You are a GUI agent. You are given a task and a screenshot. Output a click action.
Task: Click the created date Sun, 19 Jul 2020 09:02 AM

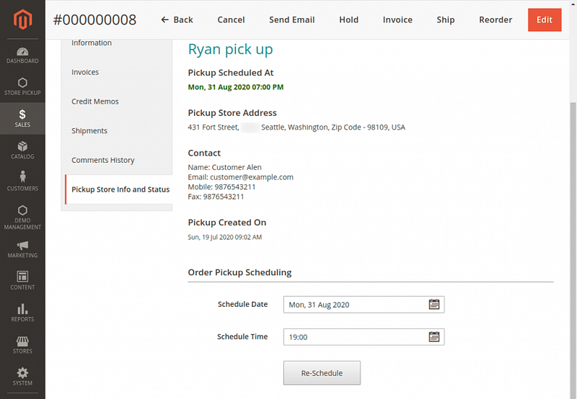click(x=225, y=238)
